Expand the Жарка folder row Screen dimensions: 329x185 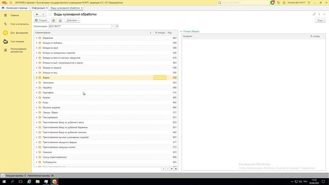36,78
